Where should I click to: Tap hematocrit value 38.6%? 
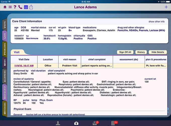pos(47,39)
